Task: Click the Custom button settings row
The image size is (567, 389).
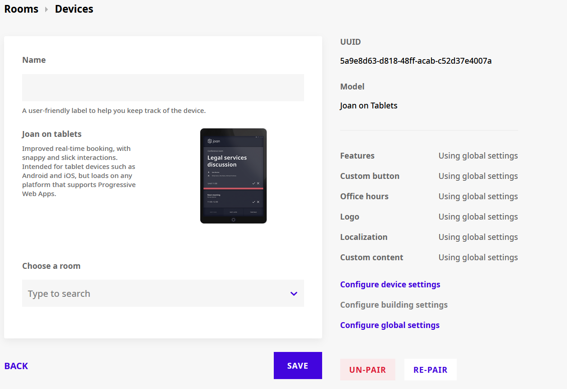Action: click(429, 176)
